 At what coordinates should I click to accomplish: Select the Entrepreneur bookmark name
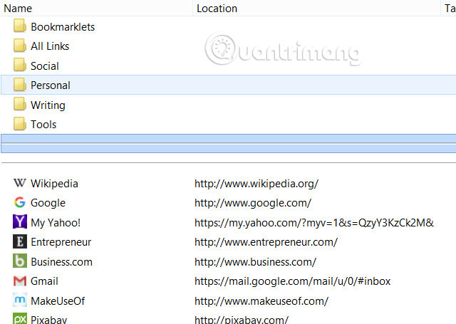tap(61, 242)
